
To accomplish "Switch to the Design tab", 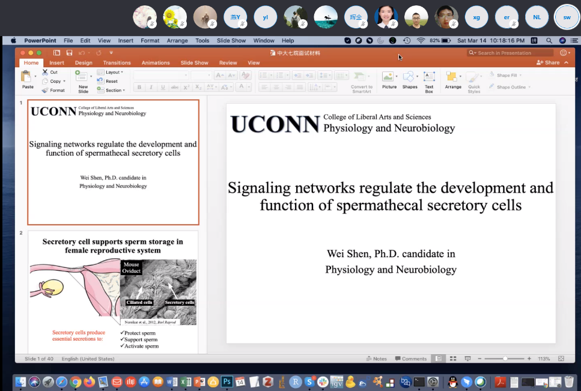I will (x=84, y=62).
